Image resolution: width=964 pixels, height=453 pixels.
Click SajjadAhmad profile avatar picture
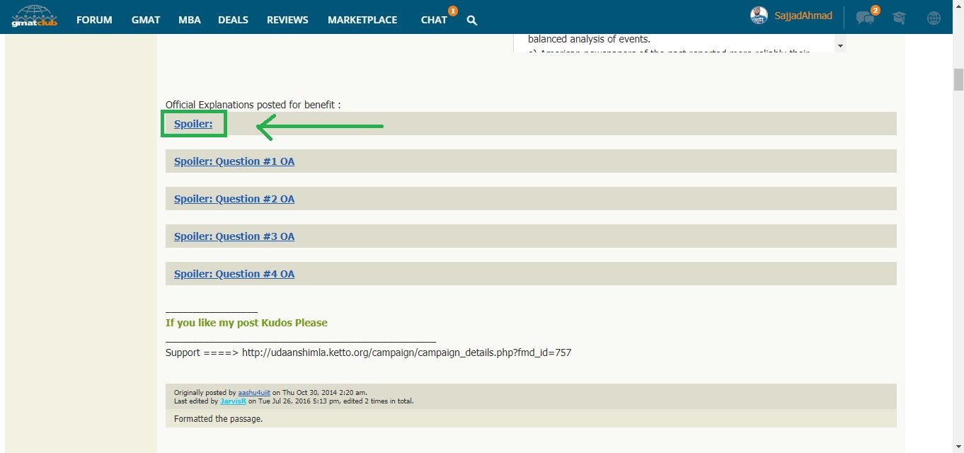[759, 16]
